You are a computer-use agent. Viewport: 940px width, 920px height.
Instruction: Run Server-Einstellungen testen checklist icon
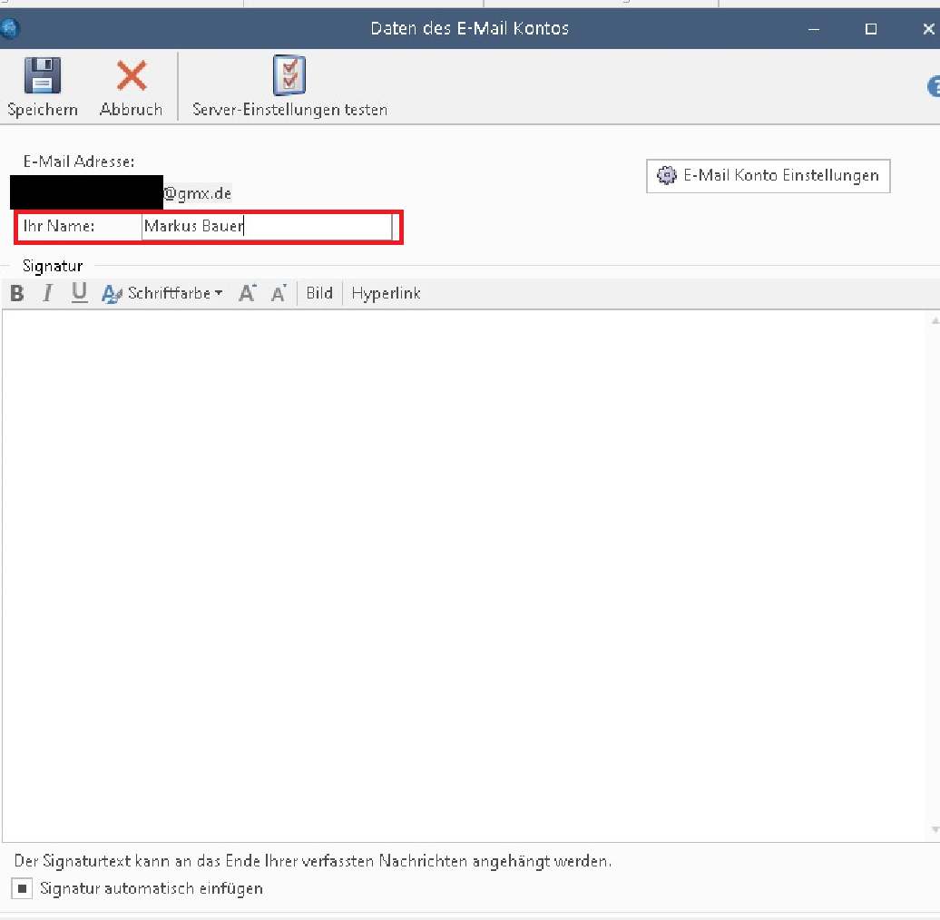(289, 75)
